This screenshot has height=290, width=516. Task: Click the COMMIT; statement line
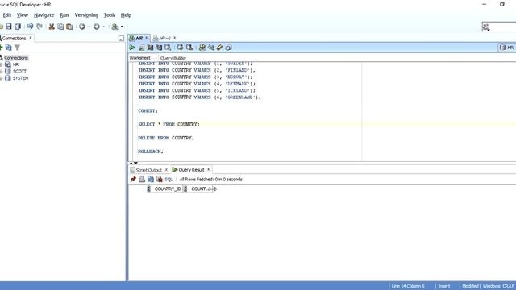148,111
